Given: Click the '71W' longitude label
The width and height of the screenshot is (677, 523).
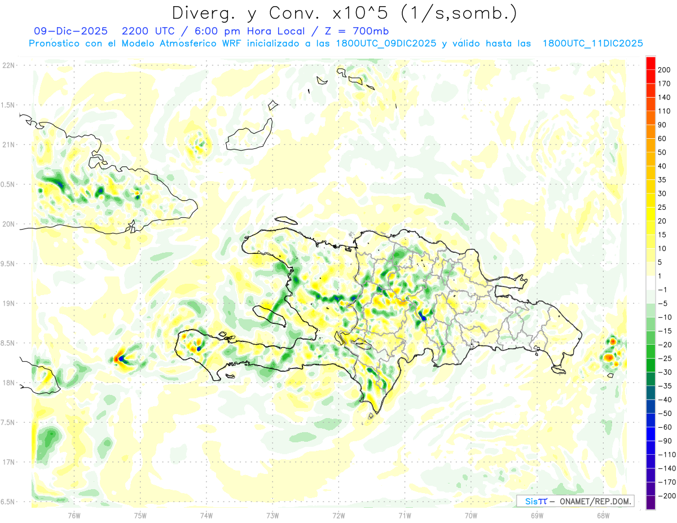Looking at the screenshot, I should pyautogui.click(x=405, y=515).
